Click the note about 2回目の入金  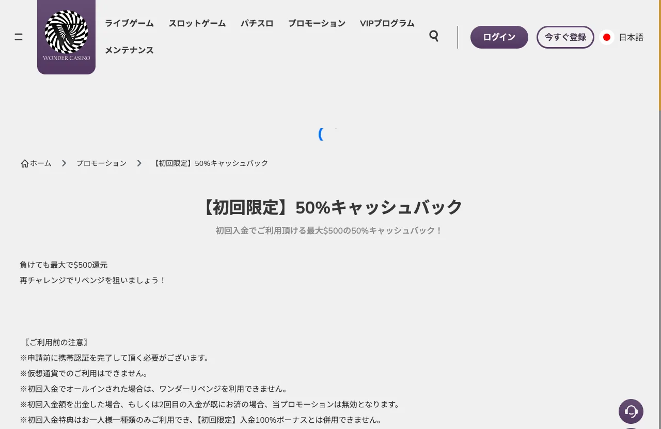coord(210,404)
